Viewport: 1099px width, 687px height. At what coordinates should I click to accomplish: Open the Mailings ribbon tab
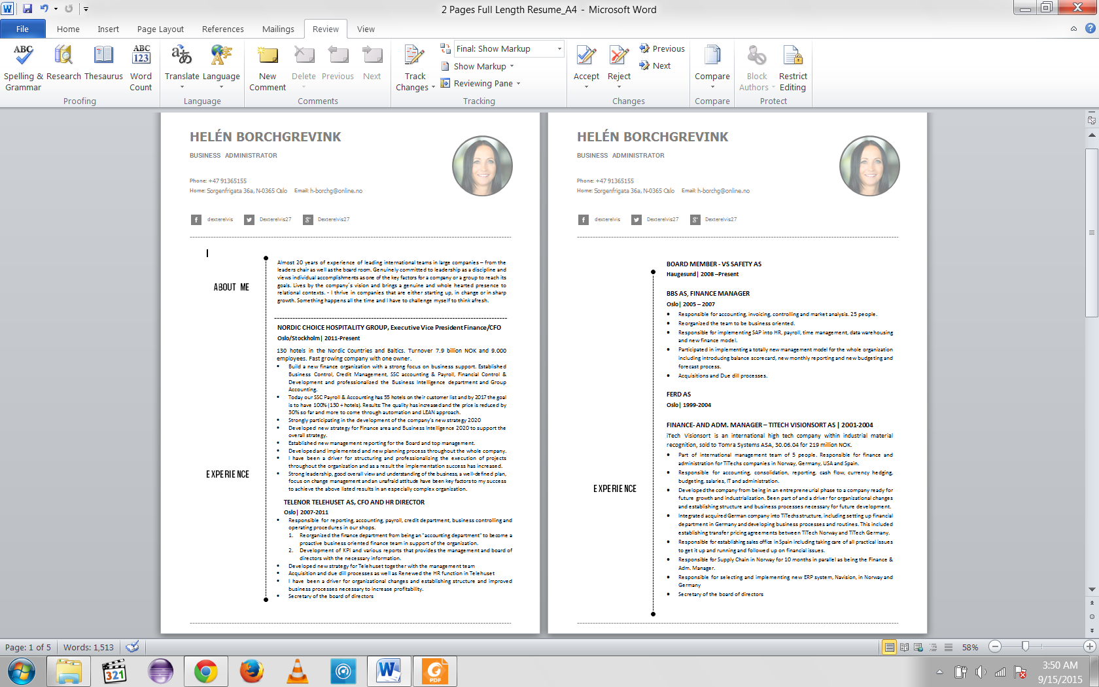coord(277,29)
